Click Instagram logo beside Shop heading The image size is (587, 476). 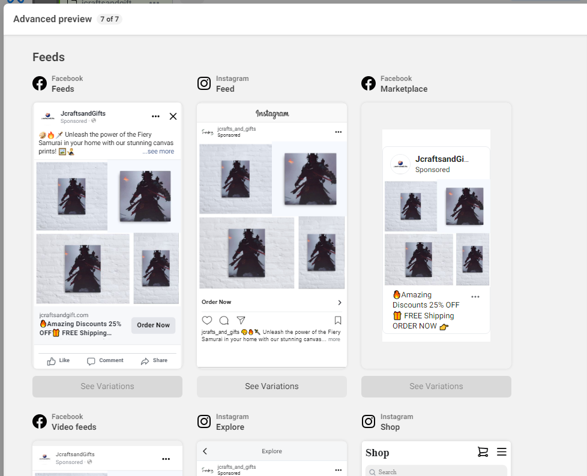369,421
